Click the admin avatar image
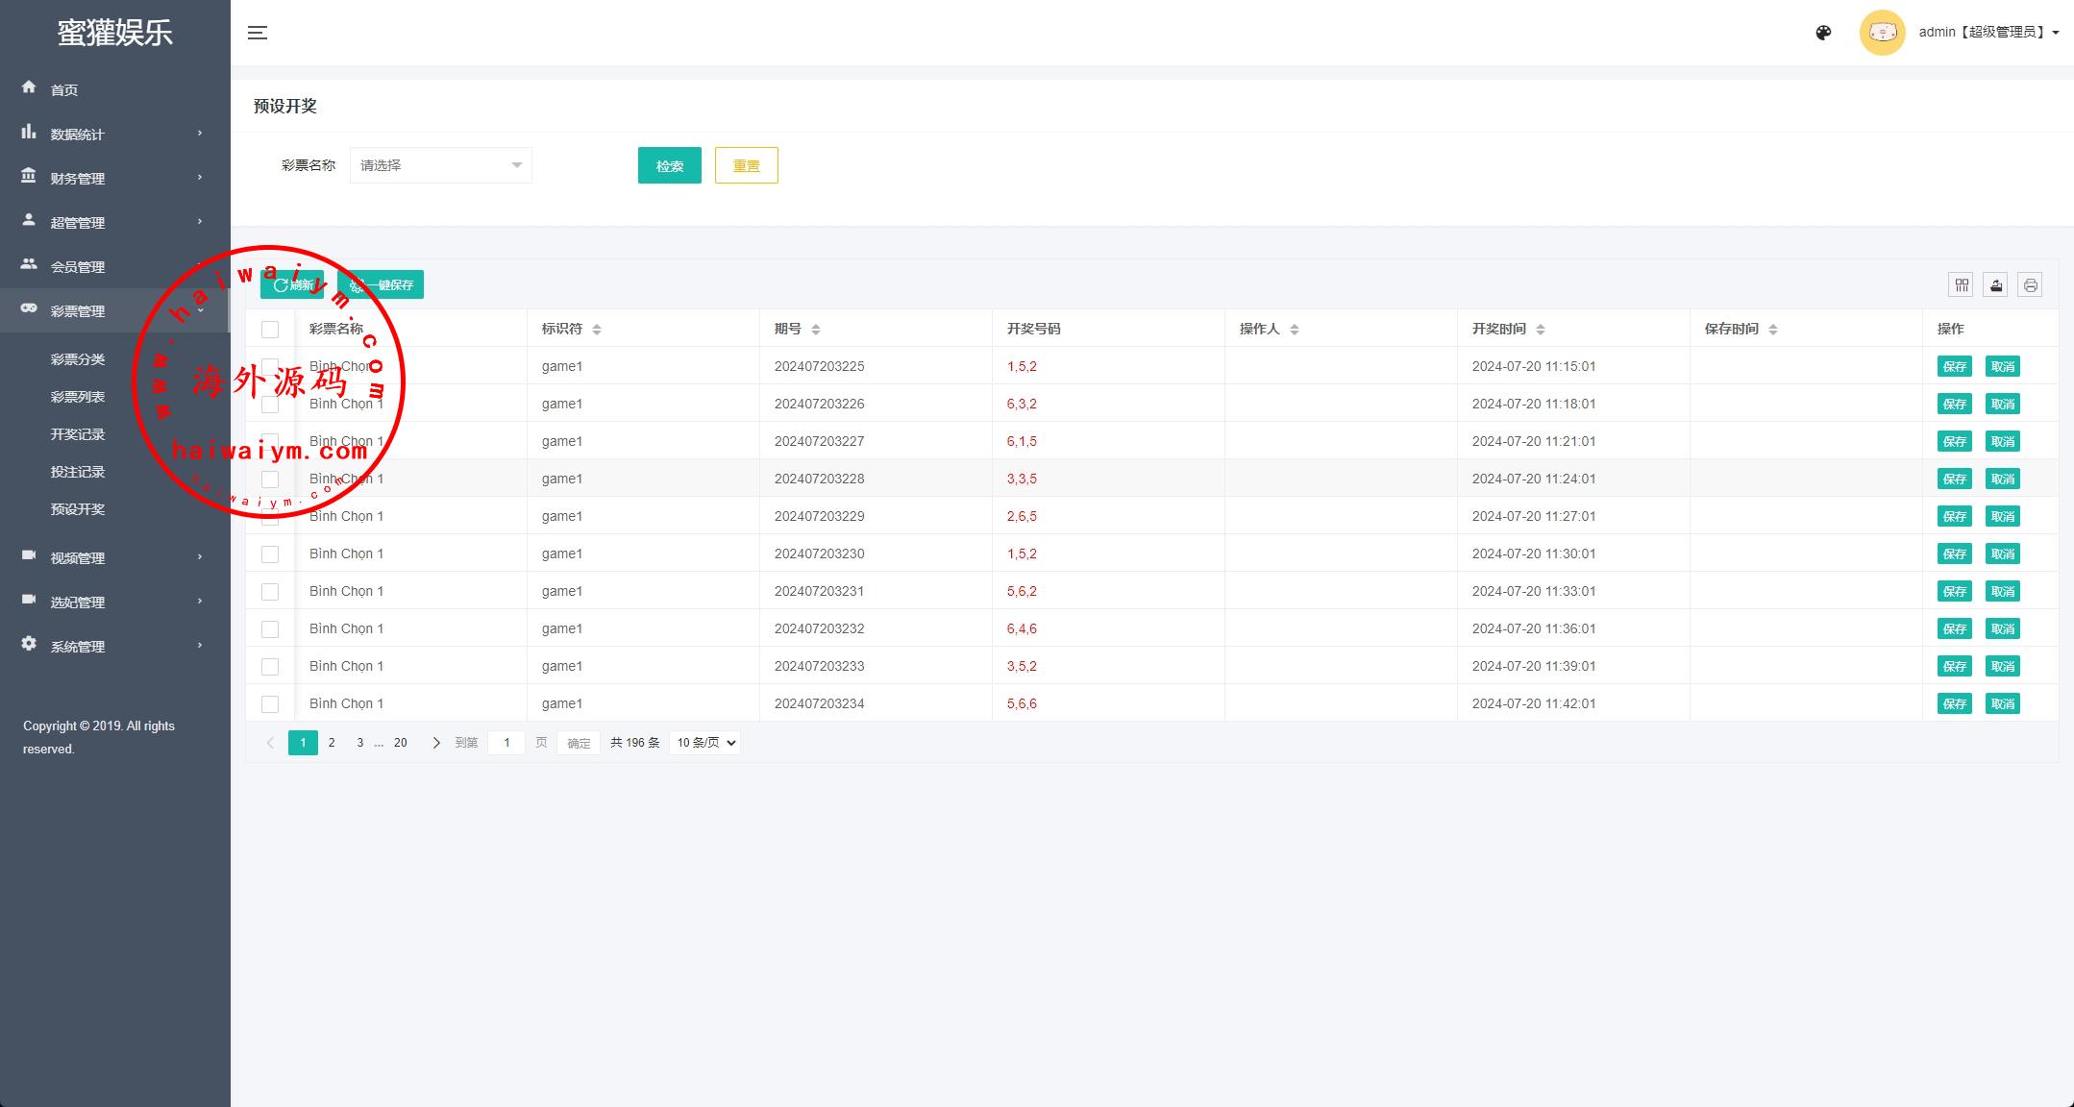 point(1882,33)
